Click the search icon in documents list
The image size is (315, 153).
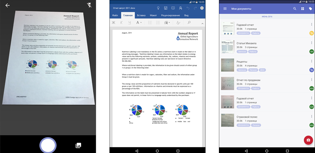tap(295, 9)
